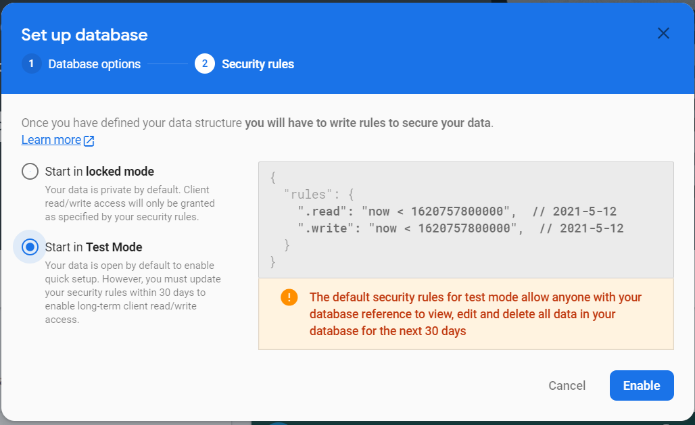Select the Test Mode radio button
695x425 pixels.
point(30,247)
